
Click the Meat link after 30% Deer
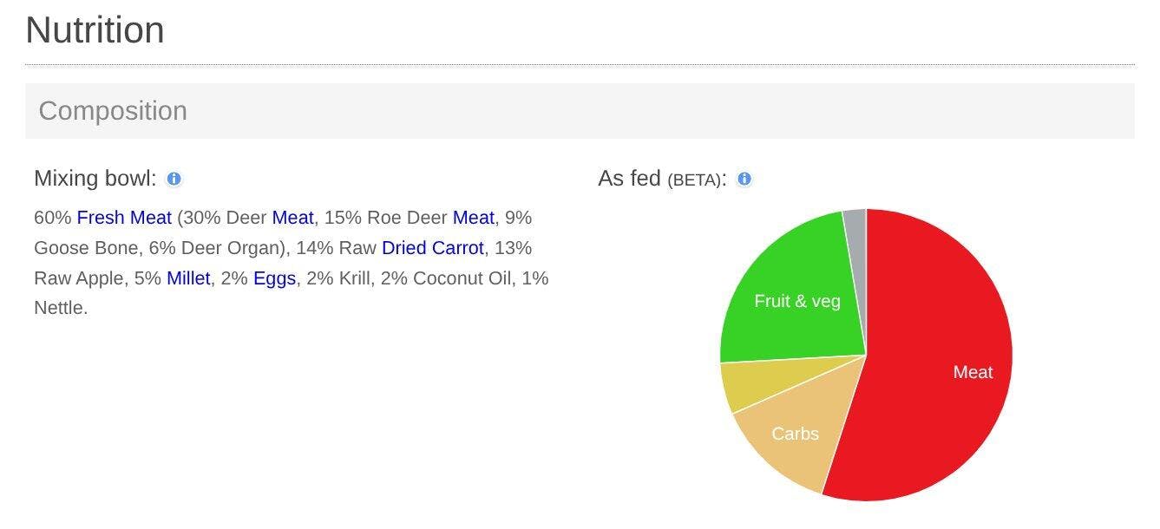(x=292, y=218)
